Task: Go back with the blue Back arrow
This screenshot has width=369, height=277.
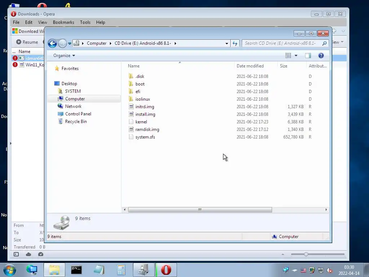Action: (x=53, y=43)
